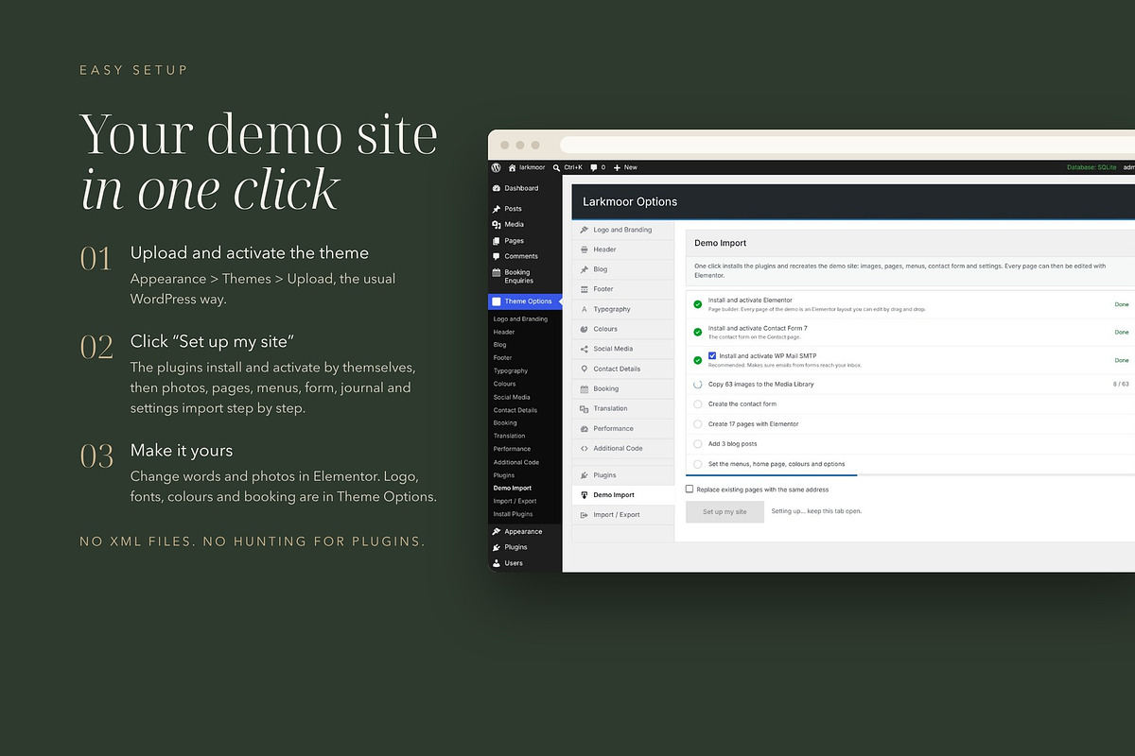Image resolution: width=1135 pixels, height=756 pixels.
Task: Select the Import / Export options tab
Action: click(x=623, y=515)
